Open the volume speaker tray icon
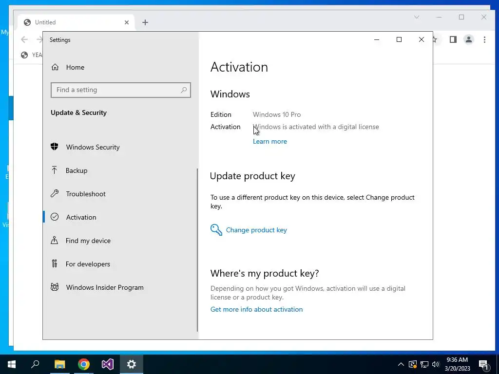Image resolution: width=499 pixels, height=374 pixels. click(436, 364)
